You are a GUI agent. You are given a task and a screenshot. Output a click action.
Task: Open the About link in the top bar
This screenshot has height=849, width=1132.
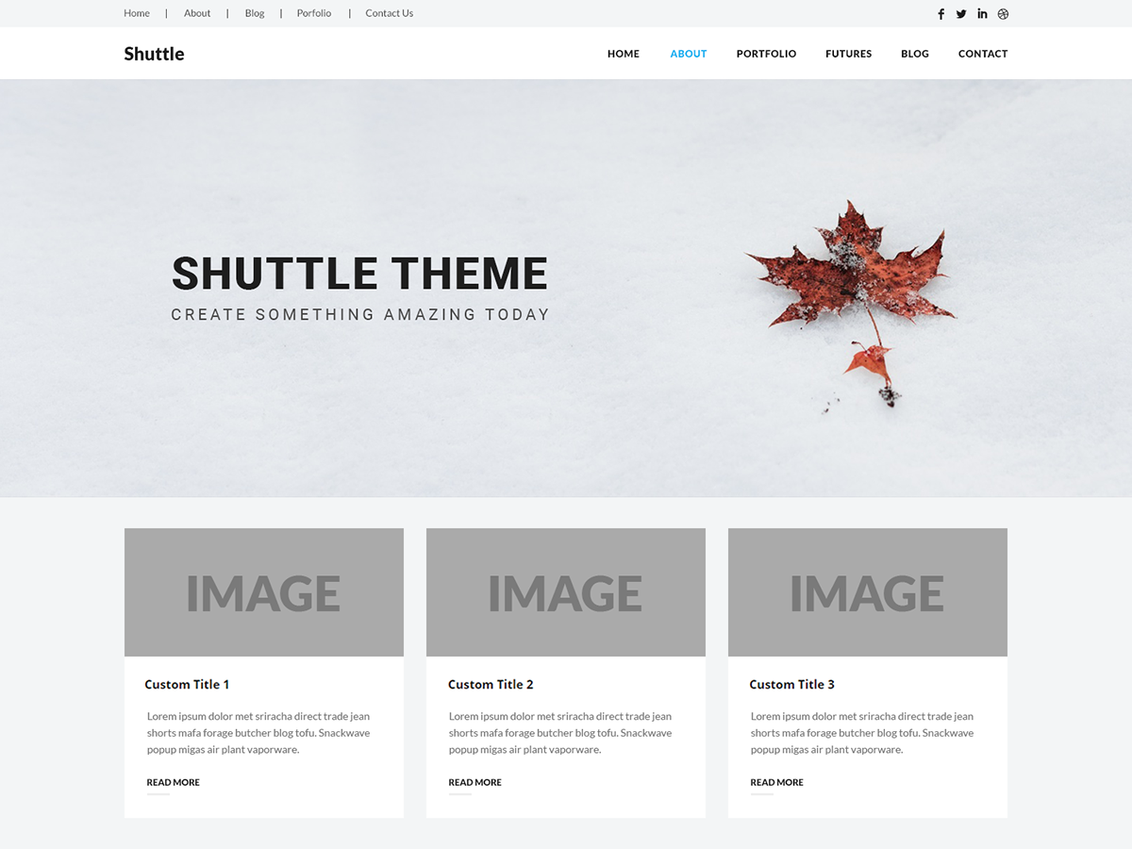click(196, 13)
